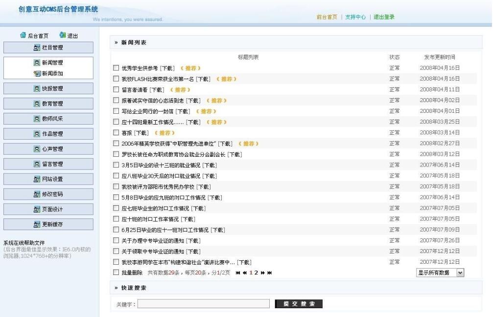This screenshot has height=317, width=493.
Task: Tick checkbox for 留言者请看
Action: pyautogui.click(x=116, y=89)
